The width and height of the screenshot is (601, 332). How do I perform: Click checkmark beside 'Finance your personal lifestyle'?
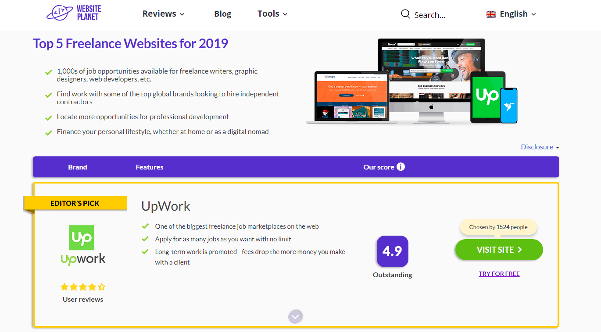coord(49,133)
